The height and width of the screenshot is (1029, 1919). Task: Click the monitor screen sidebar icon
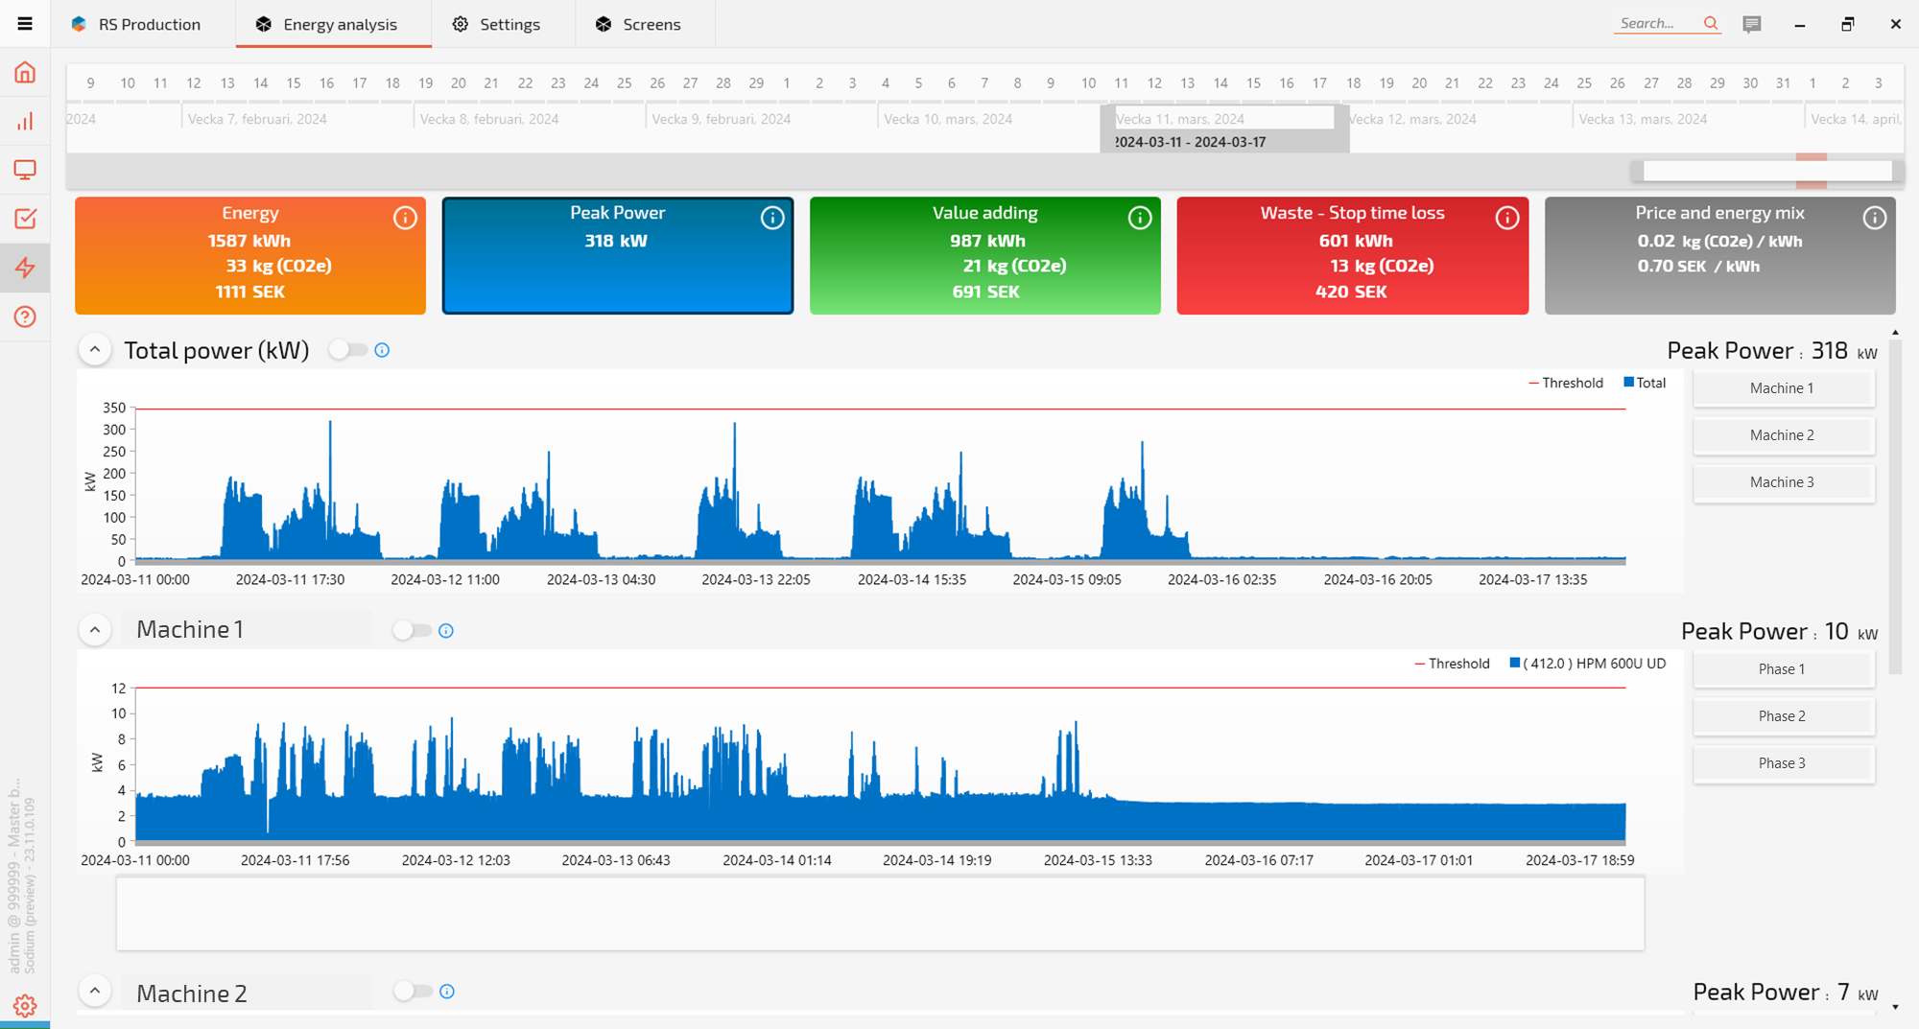pos(25,171)
